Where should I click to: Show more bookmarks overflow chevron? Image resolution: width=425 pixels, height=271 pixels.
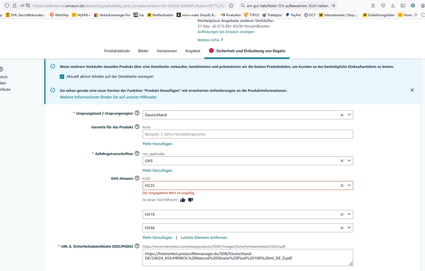[x=416, y=15]
